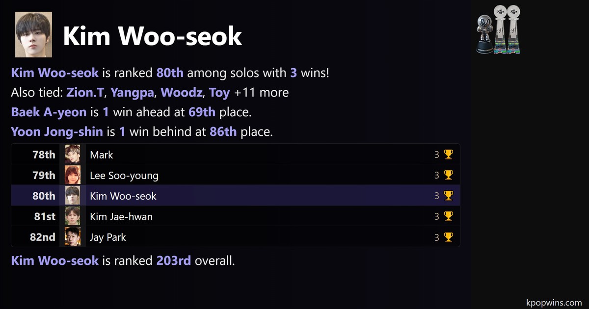The height and width of the screenshot is (309, 589).
Task: Click Mark's avatar in the ranking table
Action: (73, 155)
